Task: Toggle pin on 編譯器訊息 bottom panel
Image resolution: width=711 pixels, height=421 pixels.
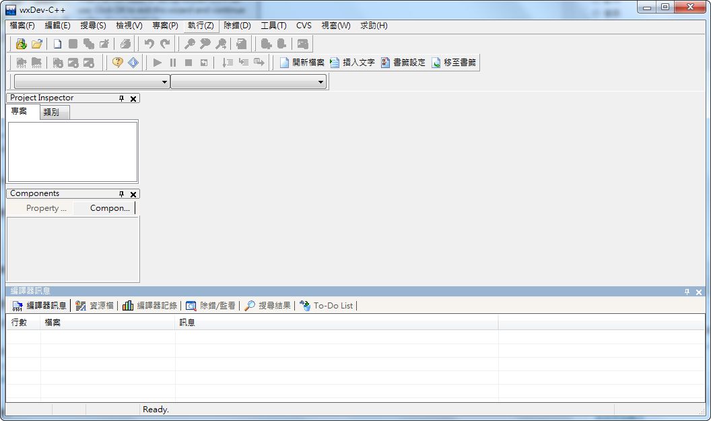Action: (x=687, y=292)
